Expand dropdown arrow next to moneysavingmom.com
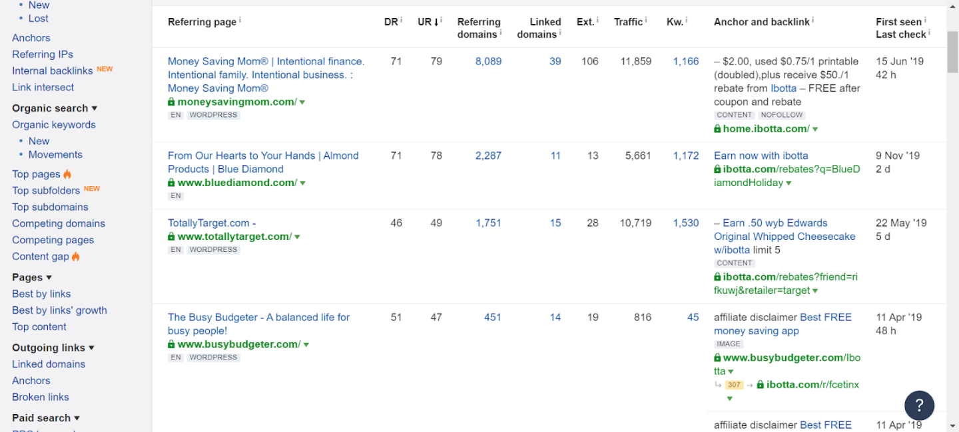Viewport: 959px width, 432px height. (302, 102)
